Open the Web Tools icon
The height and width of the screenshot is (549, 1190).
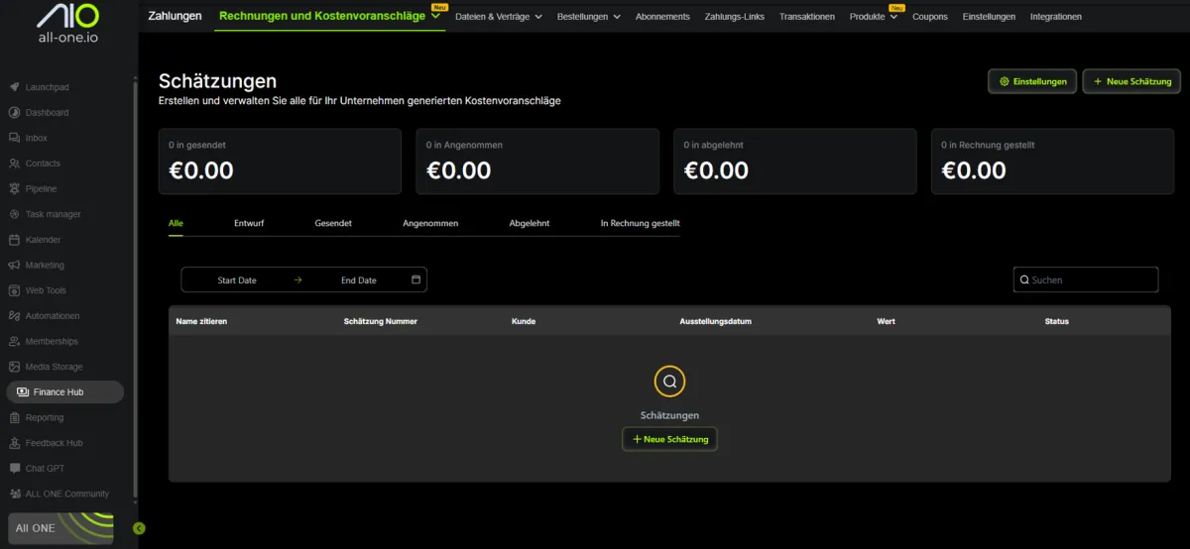[x=15, y=290]
